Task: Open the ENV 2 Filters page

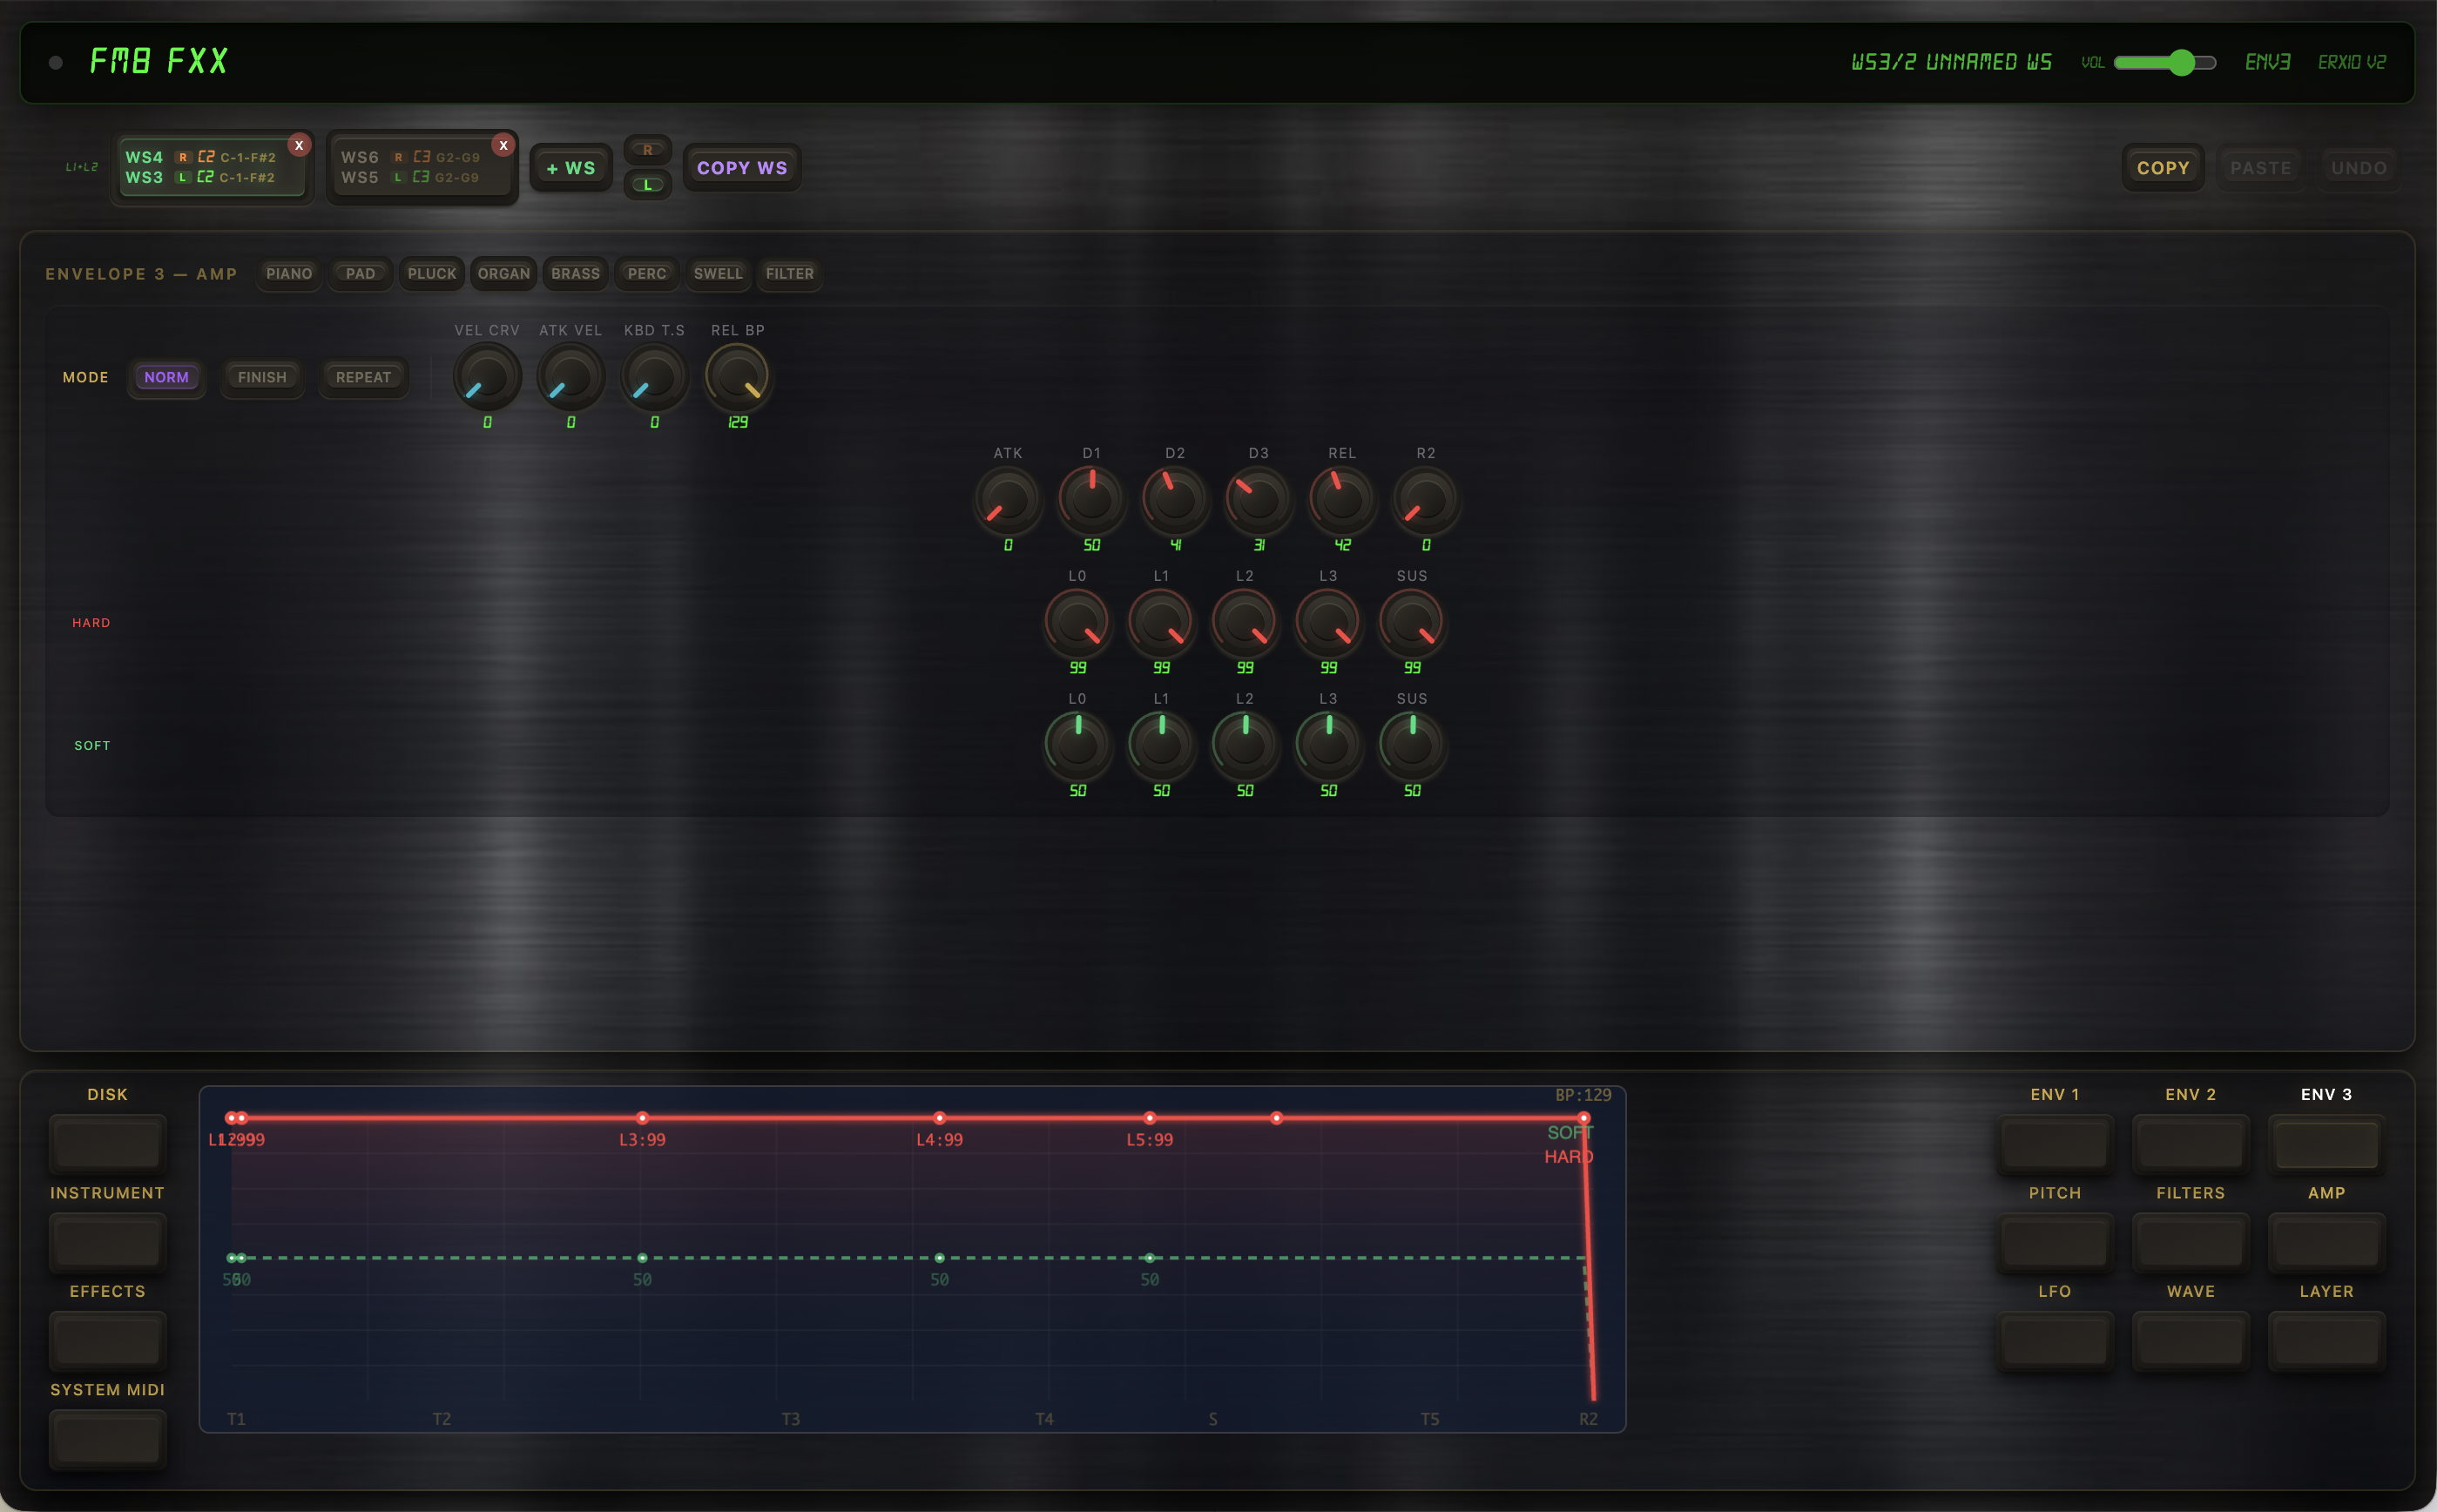Action: point(2190,1144)
